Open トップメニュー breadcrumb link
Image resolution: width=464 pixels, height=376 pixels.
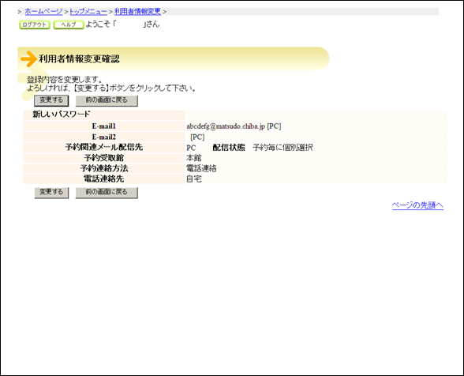click(88, 12)
